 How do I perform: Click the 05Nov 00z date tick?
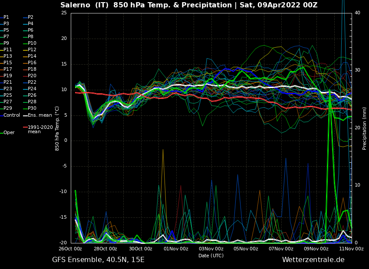tap(246, 249)
